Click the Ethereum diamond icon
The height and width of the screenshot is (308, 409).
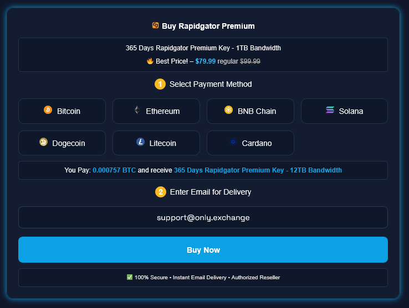[137, 110]
